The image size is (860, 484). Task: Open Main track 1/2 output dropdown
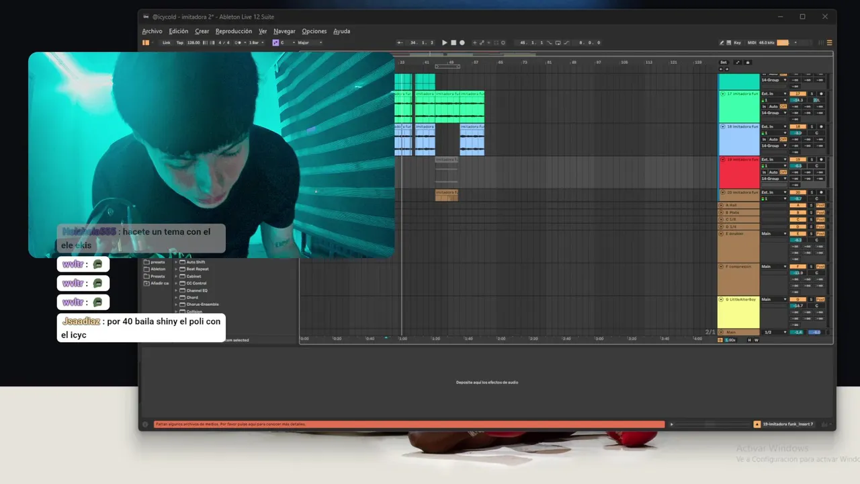773,332
